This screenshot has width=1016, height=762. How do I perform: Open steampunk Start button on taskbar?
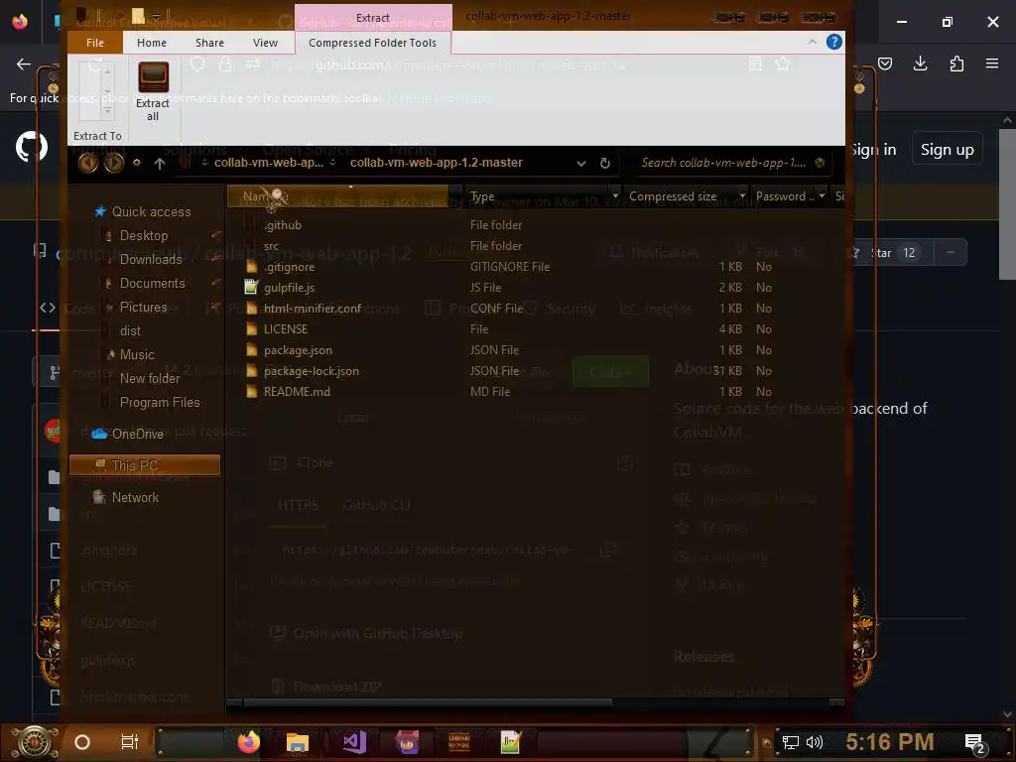(x=35, y=742)
